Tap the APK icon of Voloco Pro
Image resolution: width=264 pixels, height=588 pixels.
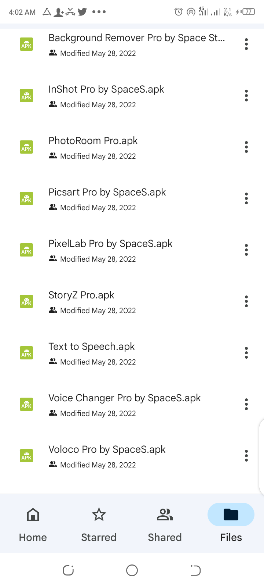[x=26, y=456]
